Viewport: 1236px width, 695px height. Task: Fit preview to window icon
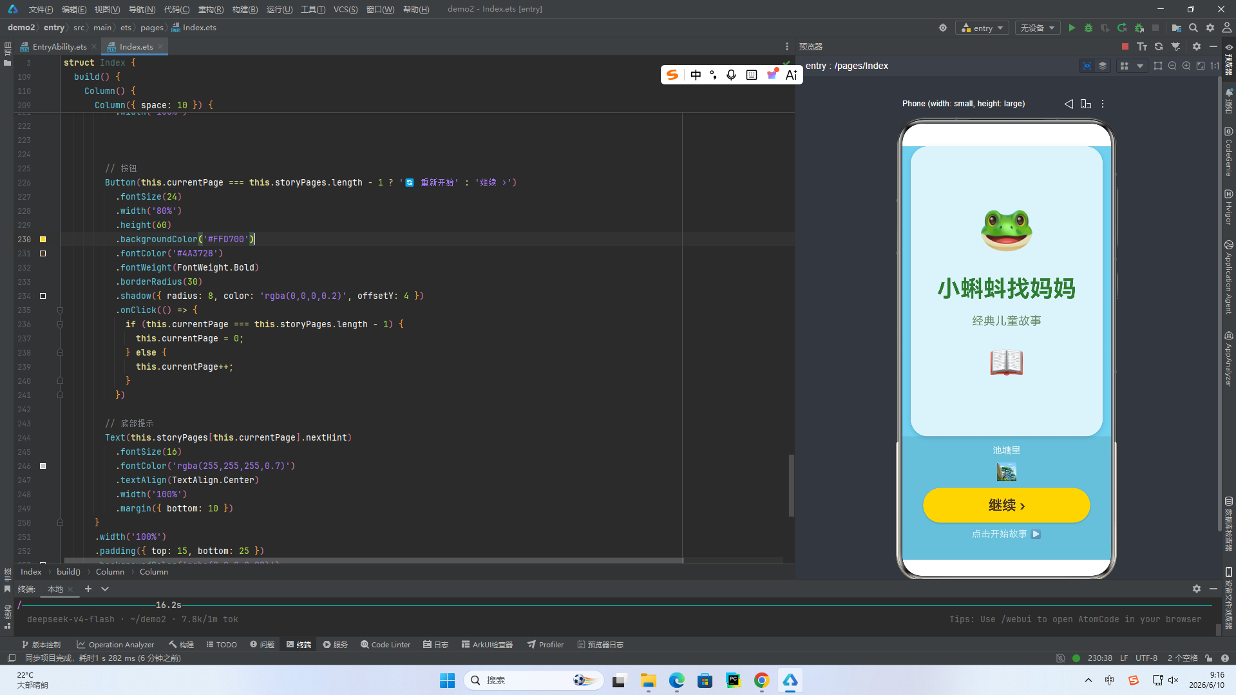[1201, 66]
